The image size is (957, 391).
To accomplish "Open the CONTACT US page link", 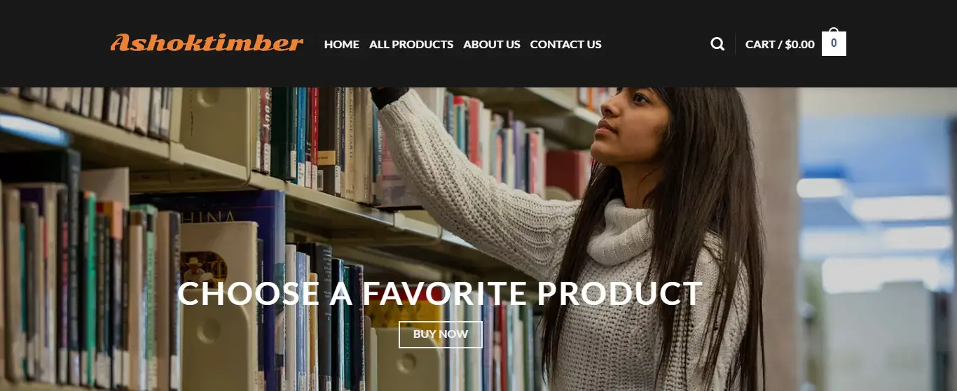I will click(565, 44).
